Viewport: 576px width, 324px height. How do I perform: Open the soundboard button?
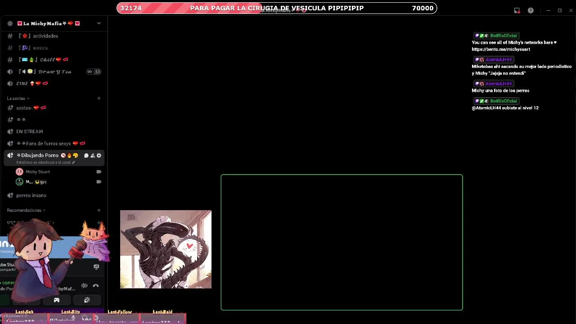(x=87, y=300)
